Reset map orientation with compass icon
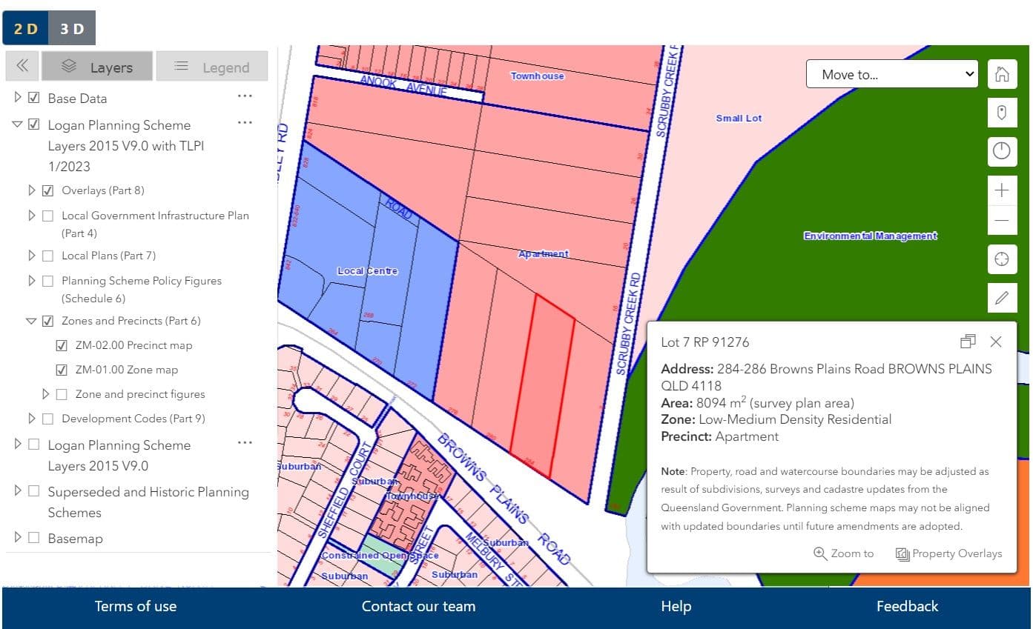Screen dimensions: 1033x629 (1002, 151)
